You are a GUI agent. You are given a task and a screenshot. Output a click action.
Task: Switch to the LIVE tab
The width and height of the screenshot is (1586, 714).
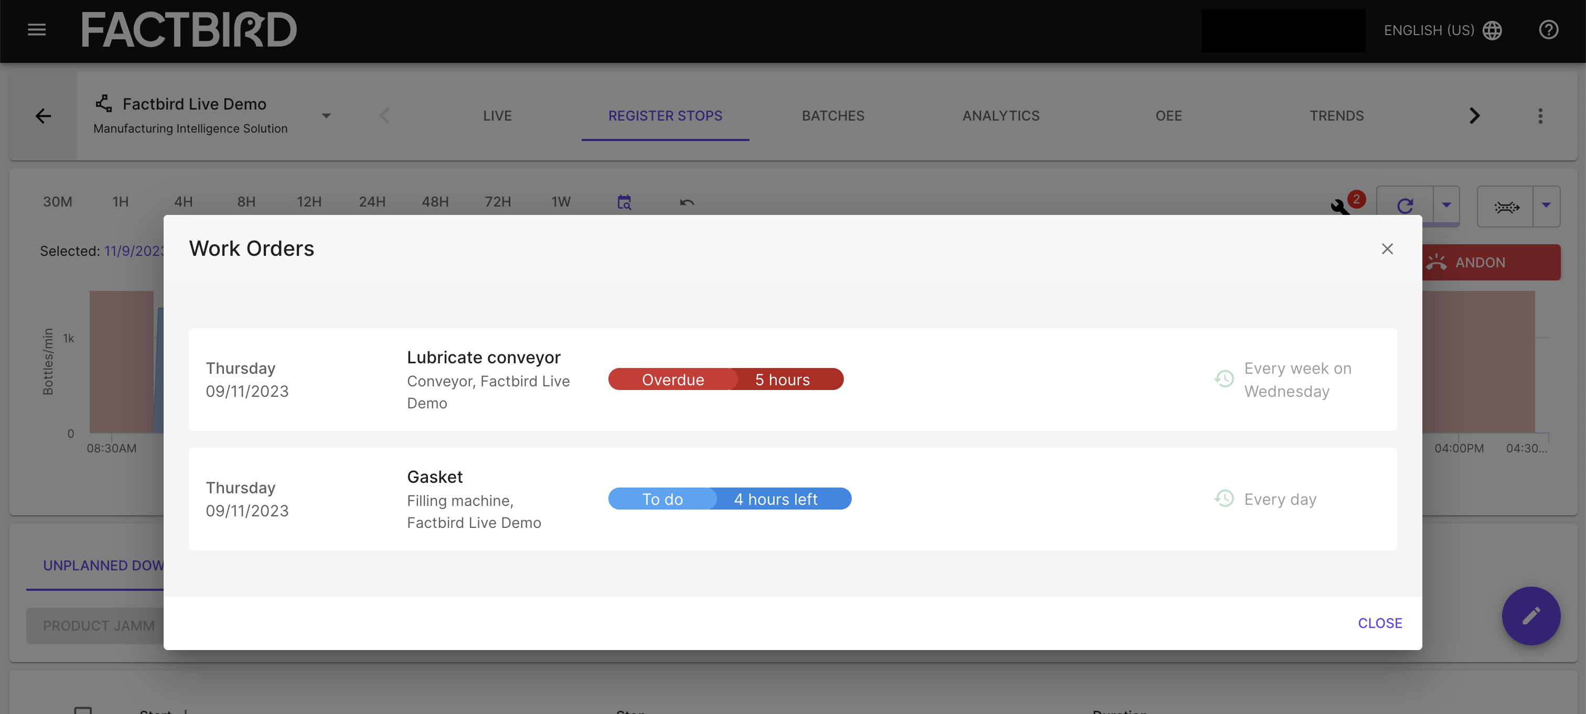click(498, 116)
